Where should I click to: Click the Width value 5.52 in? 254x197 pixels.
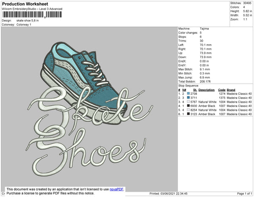click(x=248, y=15)
